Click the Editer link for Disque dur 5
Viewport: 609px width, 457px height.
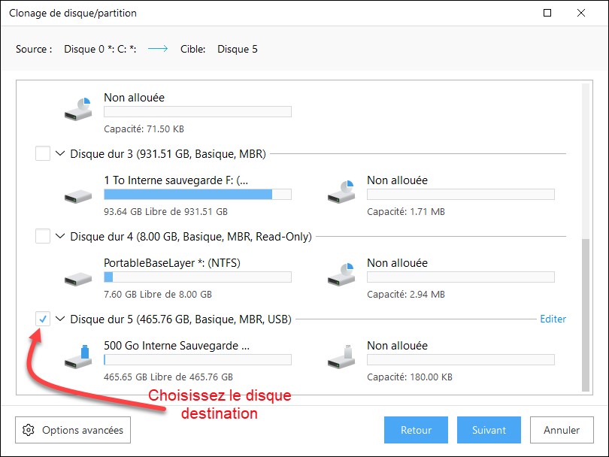click(x=553, y=319)
